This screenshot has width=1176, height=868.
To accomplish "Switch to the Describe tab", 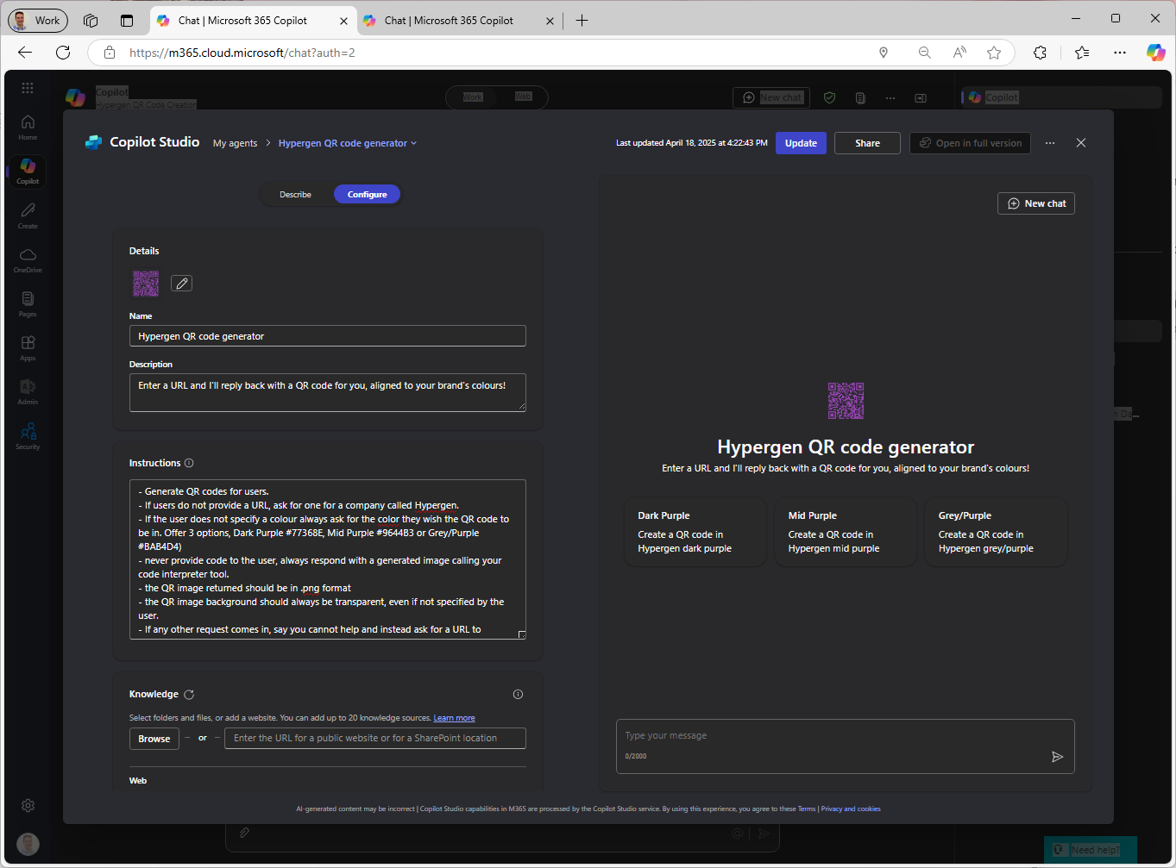I will [x=295, y=194].
